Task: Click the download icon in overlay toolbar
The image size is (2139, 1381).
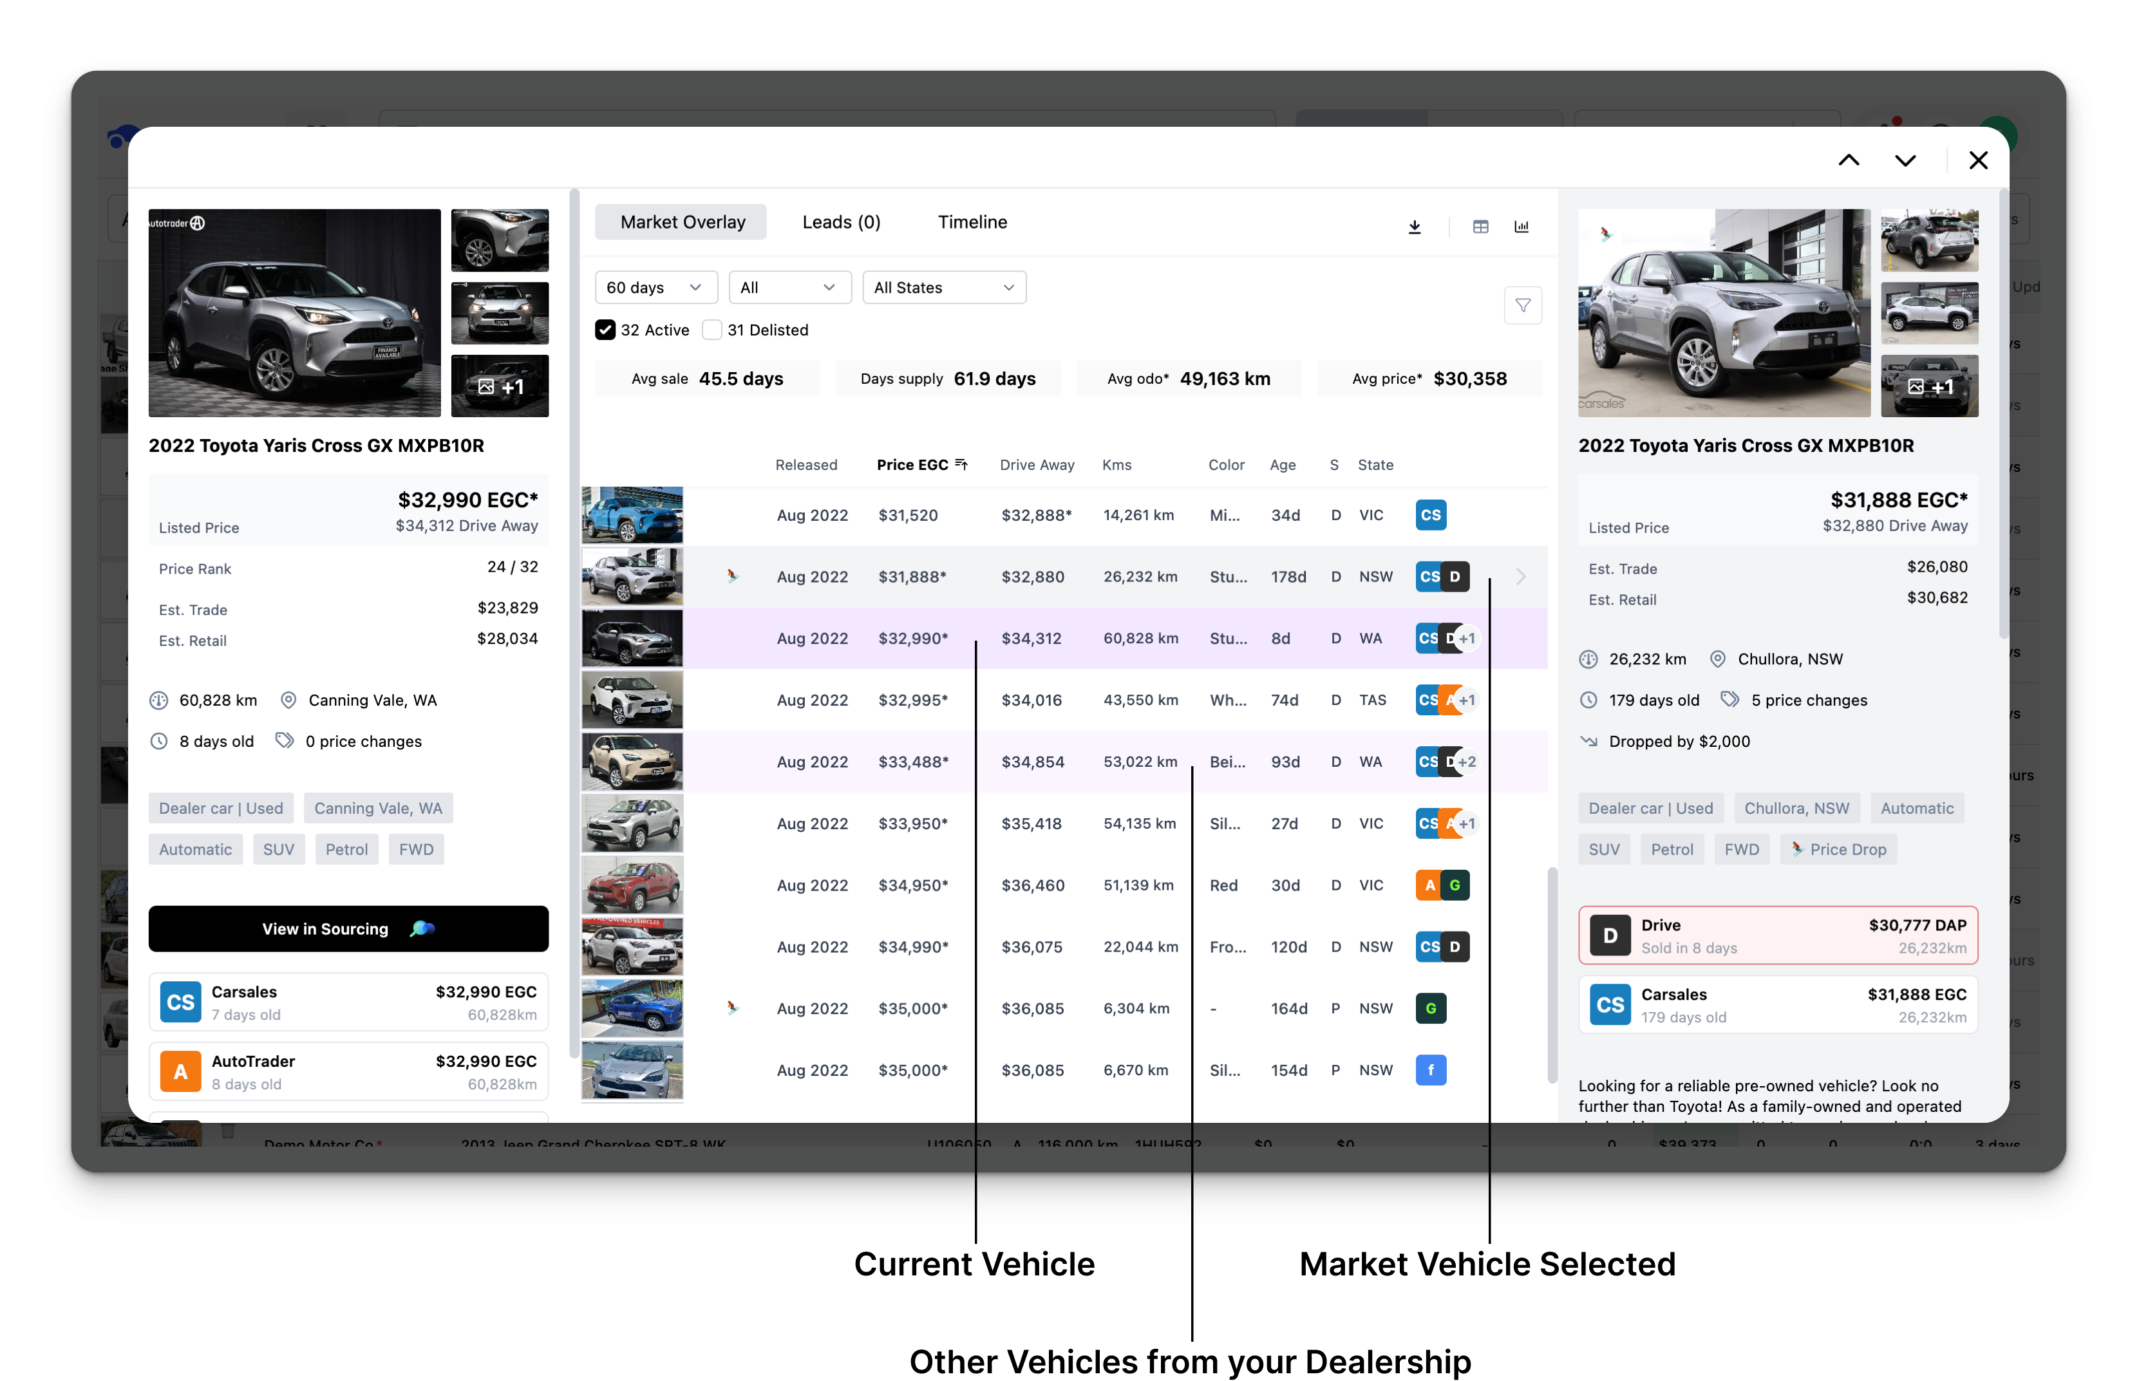Action: [x=1415, y=227]
